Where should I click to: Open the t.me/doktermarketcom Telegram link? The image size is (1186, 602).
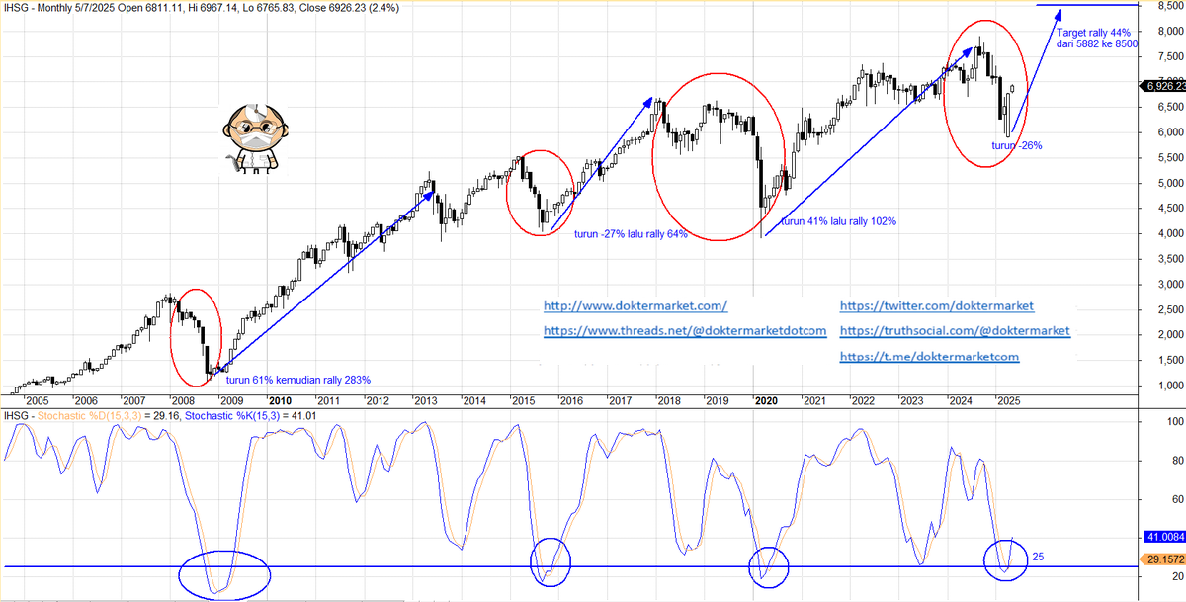pos(929,356)
